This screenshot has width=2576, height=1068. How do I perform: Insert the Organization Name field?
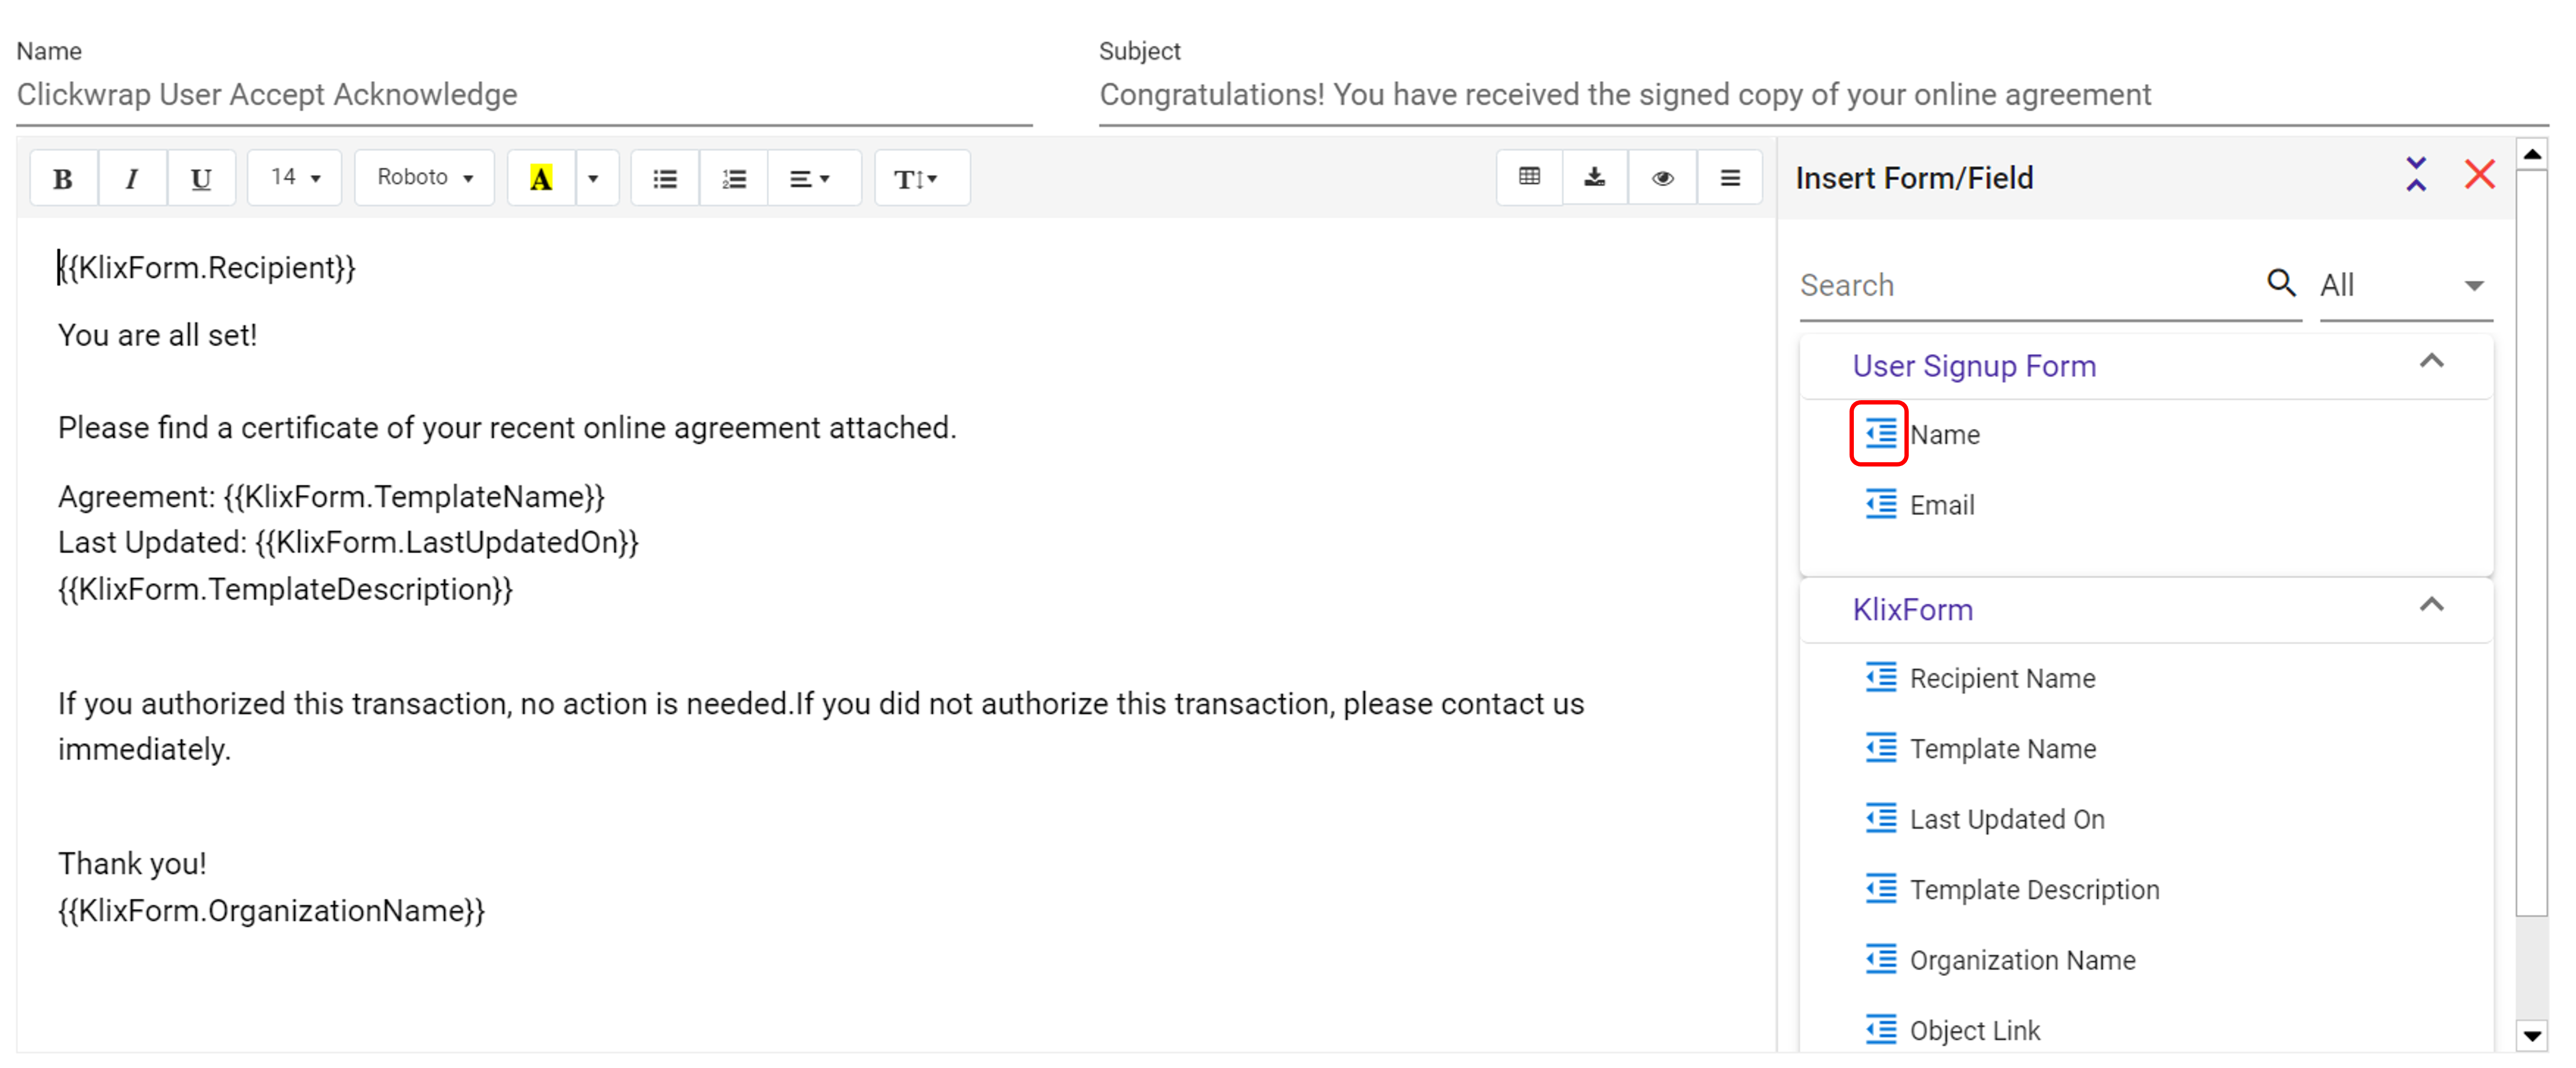(x=2021, y=959)
